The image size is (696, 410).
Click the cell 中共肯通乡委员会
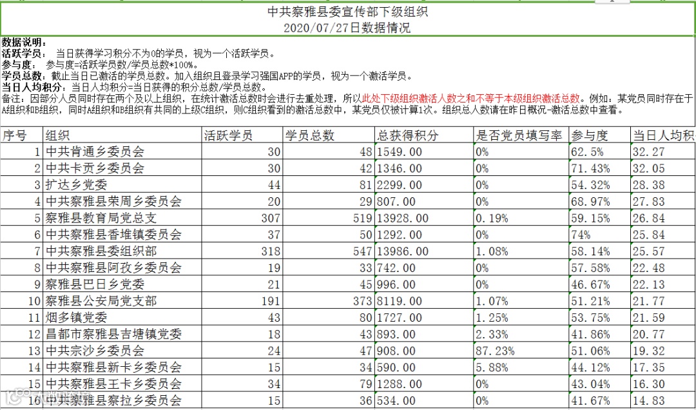coord(122,152)
